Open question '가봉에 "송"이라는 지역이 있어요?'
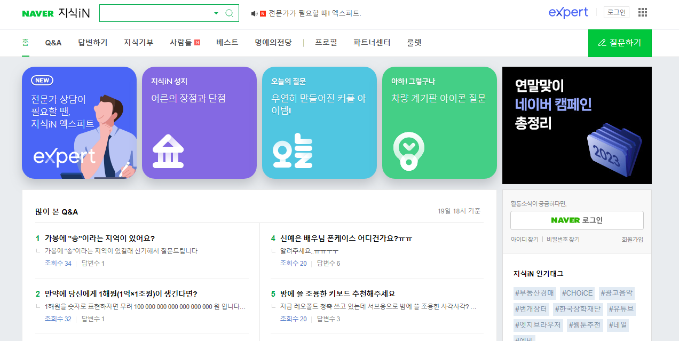Image resolution: width=679 pixels, height=341 pixels. point(100,239)
